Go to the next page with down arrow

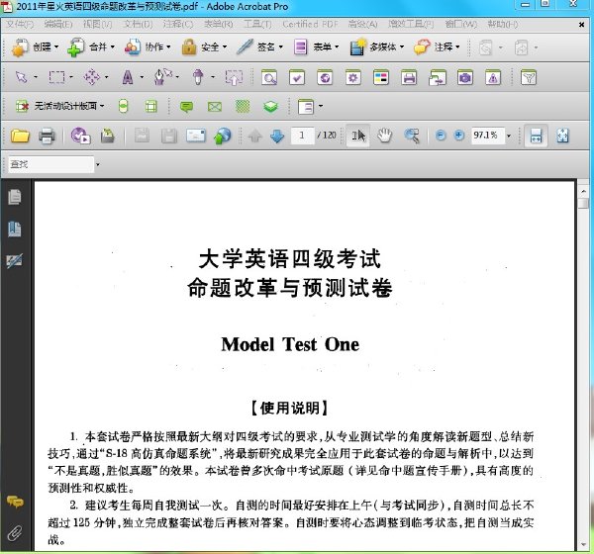pyautogui.click(x=277, y=136)
